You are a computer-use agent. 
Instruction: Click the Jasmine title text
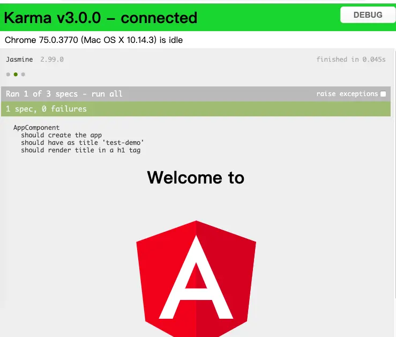tap(19, 60)
